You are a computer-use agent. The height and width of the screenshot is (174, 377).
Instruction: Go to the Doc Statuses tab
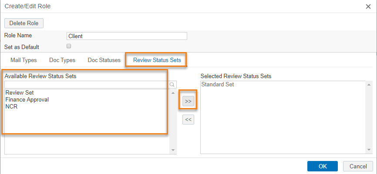(104, 60)
